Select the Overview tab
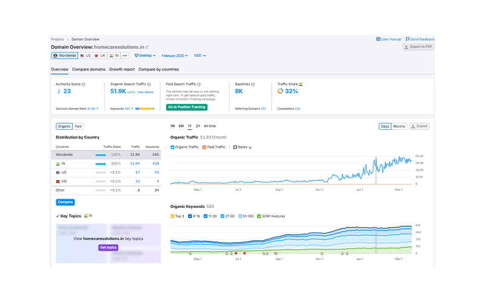 tap(59, 69)
